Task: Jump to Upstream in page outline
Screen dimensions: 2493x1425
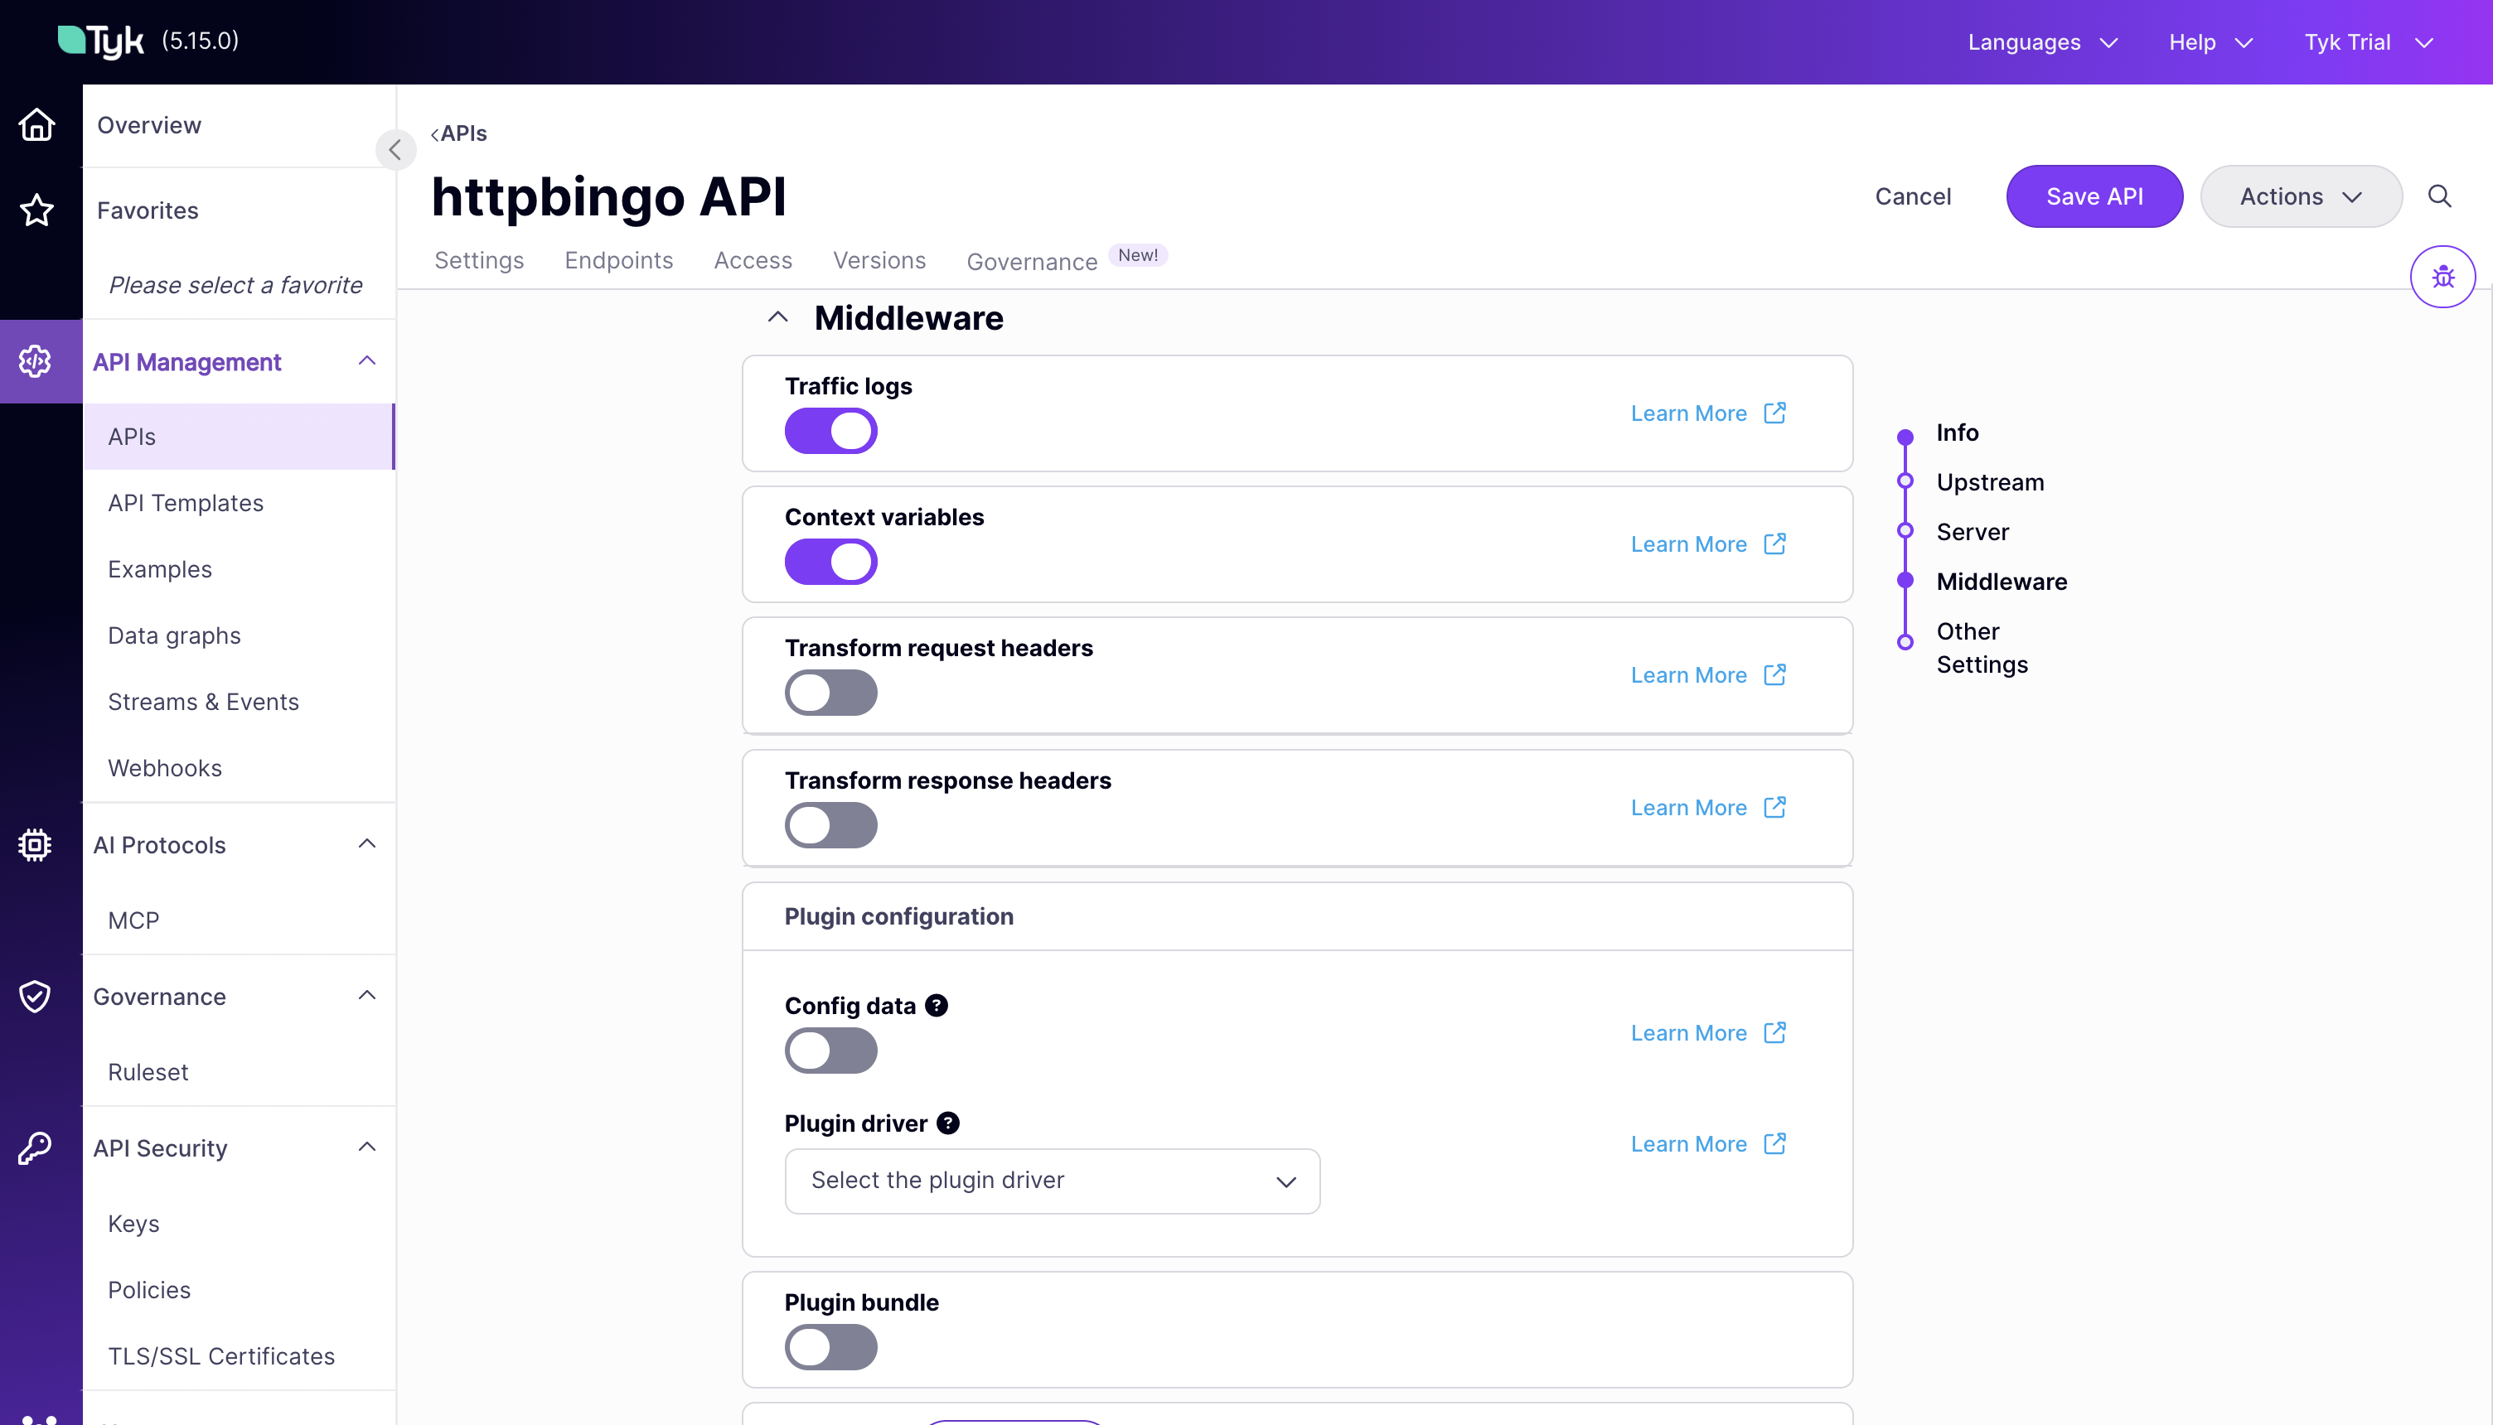Action: (x=1990, y=482)
